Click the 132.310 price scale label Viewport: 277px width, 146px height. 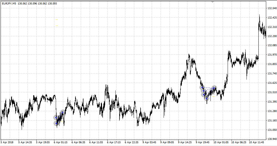(272, 27)
